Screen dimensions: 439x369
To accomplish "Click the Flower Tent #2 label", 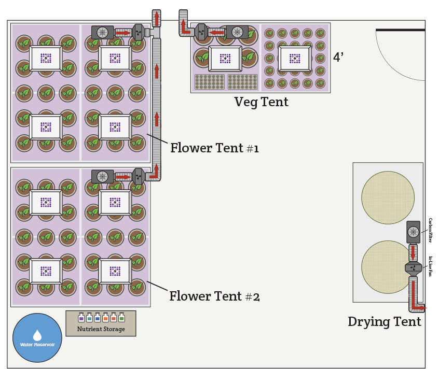I will pos(214,296).
